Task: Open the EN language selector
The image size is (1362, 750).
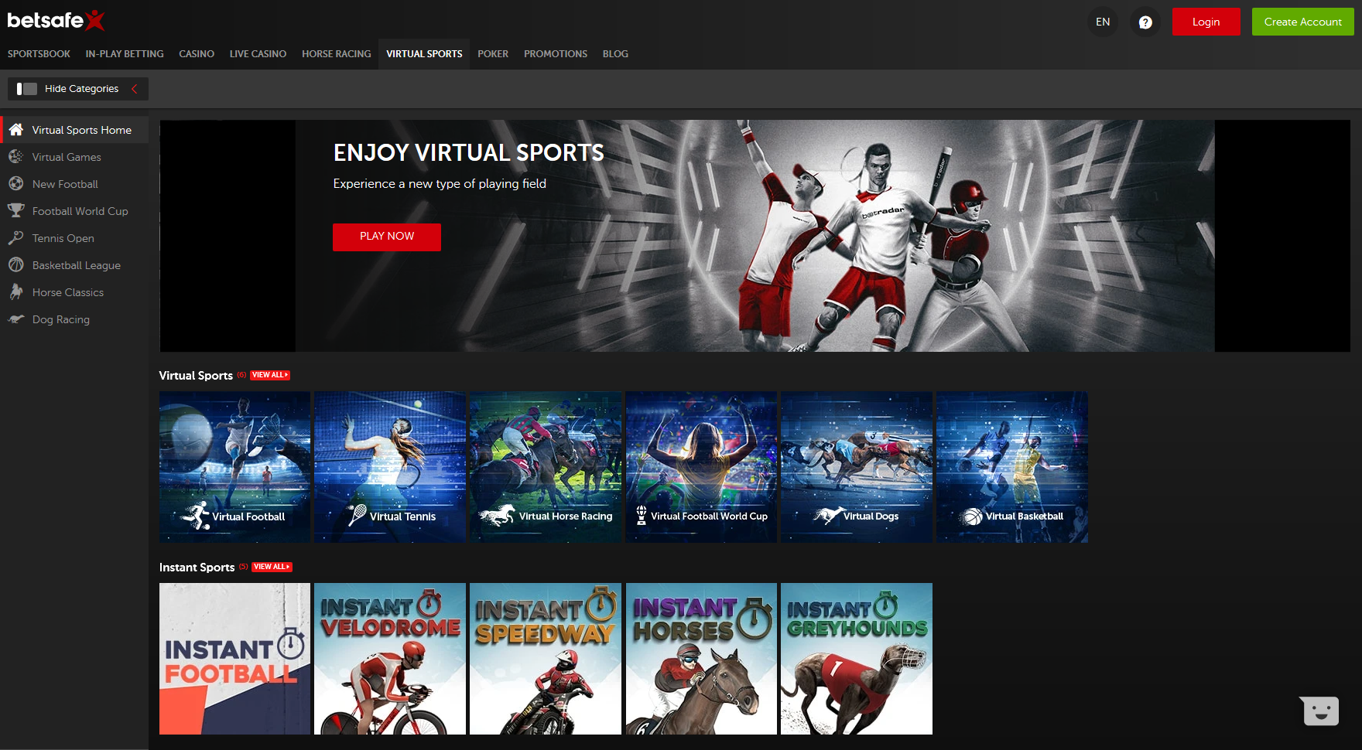Action: point(1103,22)
